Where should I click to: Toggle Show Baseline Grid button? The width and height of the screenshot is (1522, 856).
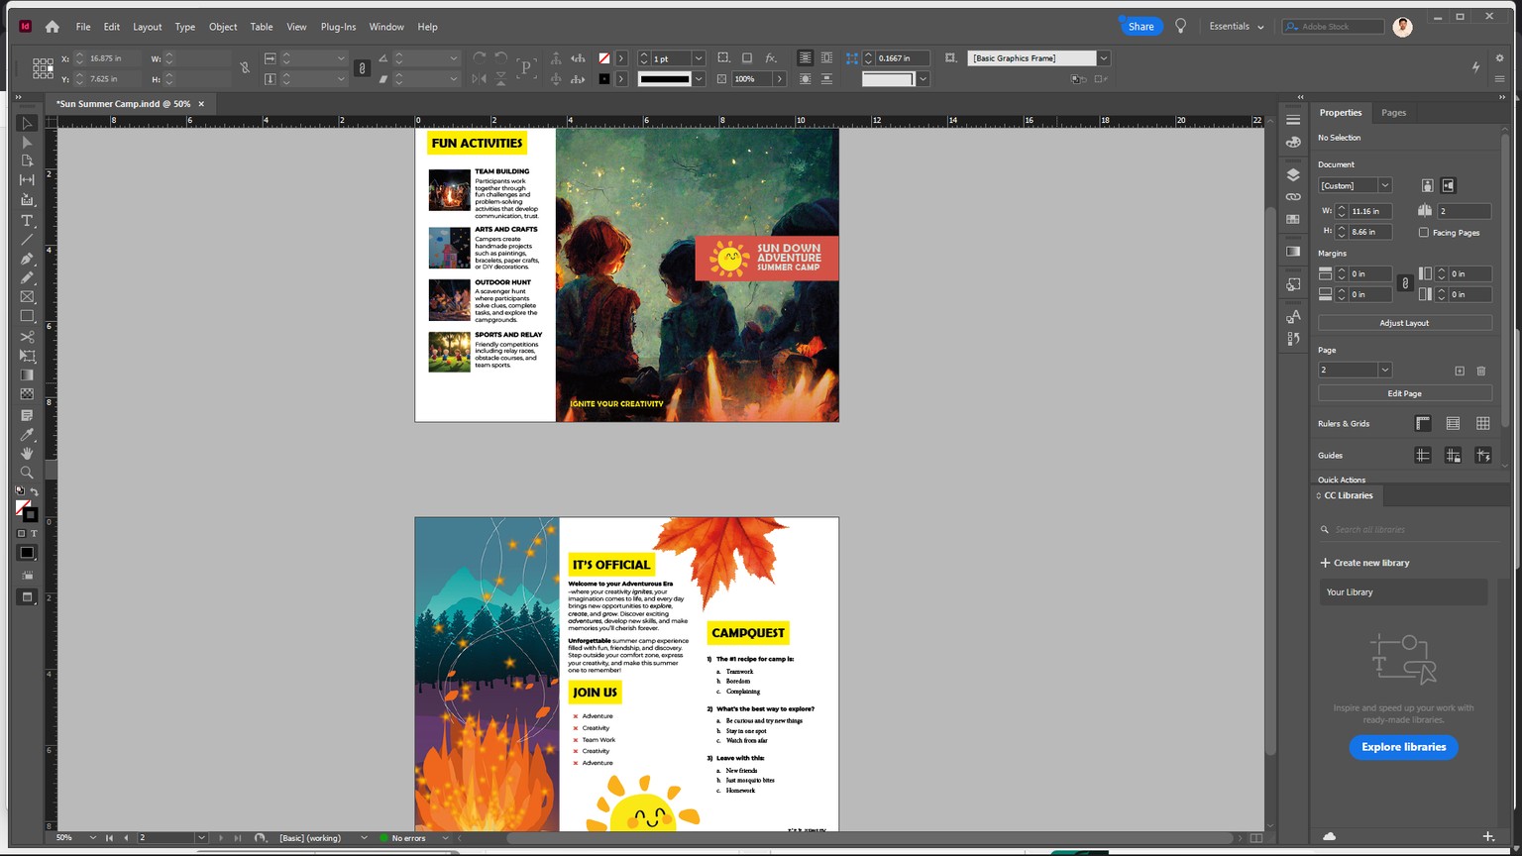1453,424
